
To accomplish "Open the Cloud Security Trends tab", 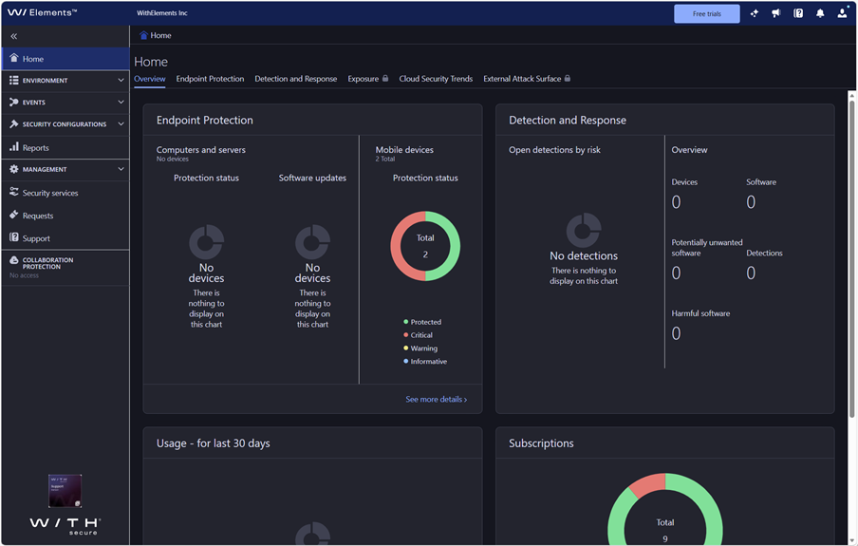I will pyautogui.click(x=436, y=79).
